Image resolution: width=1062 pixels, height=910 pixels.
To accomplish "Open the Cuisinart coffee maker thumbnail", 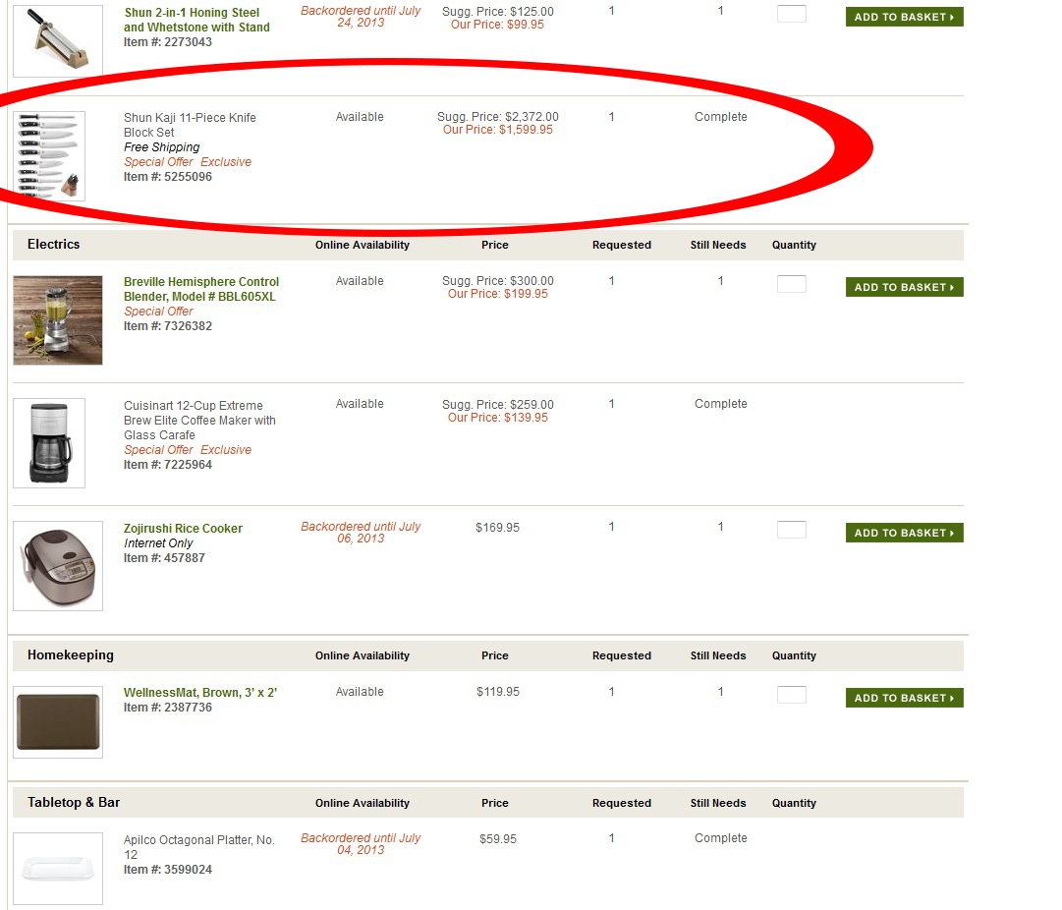I will pos(49,443).
